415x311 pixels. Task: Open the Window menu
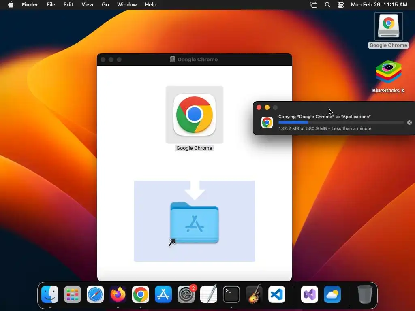pos(127,5)
